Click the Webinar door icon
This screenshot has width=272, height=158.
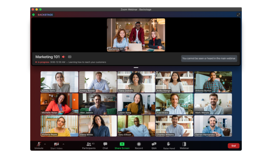click(x=184, y=144)
